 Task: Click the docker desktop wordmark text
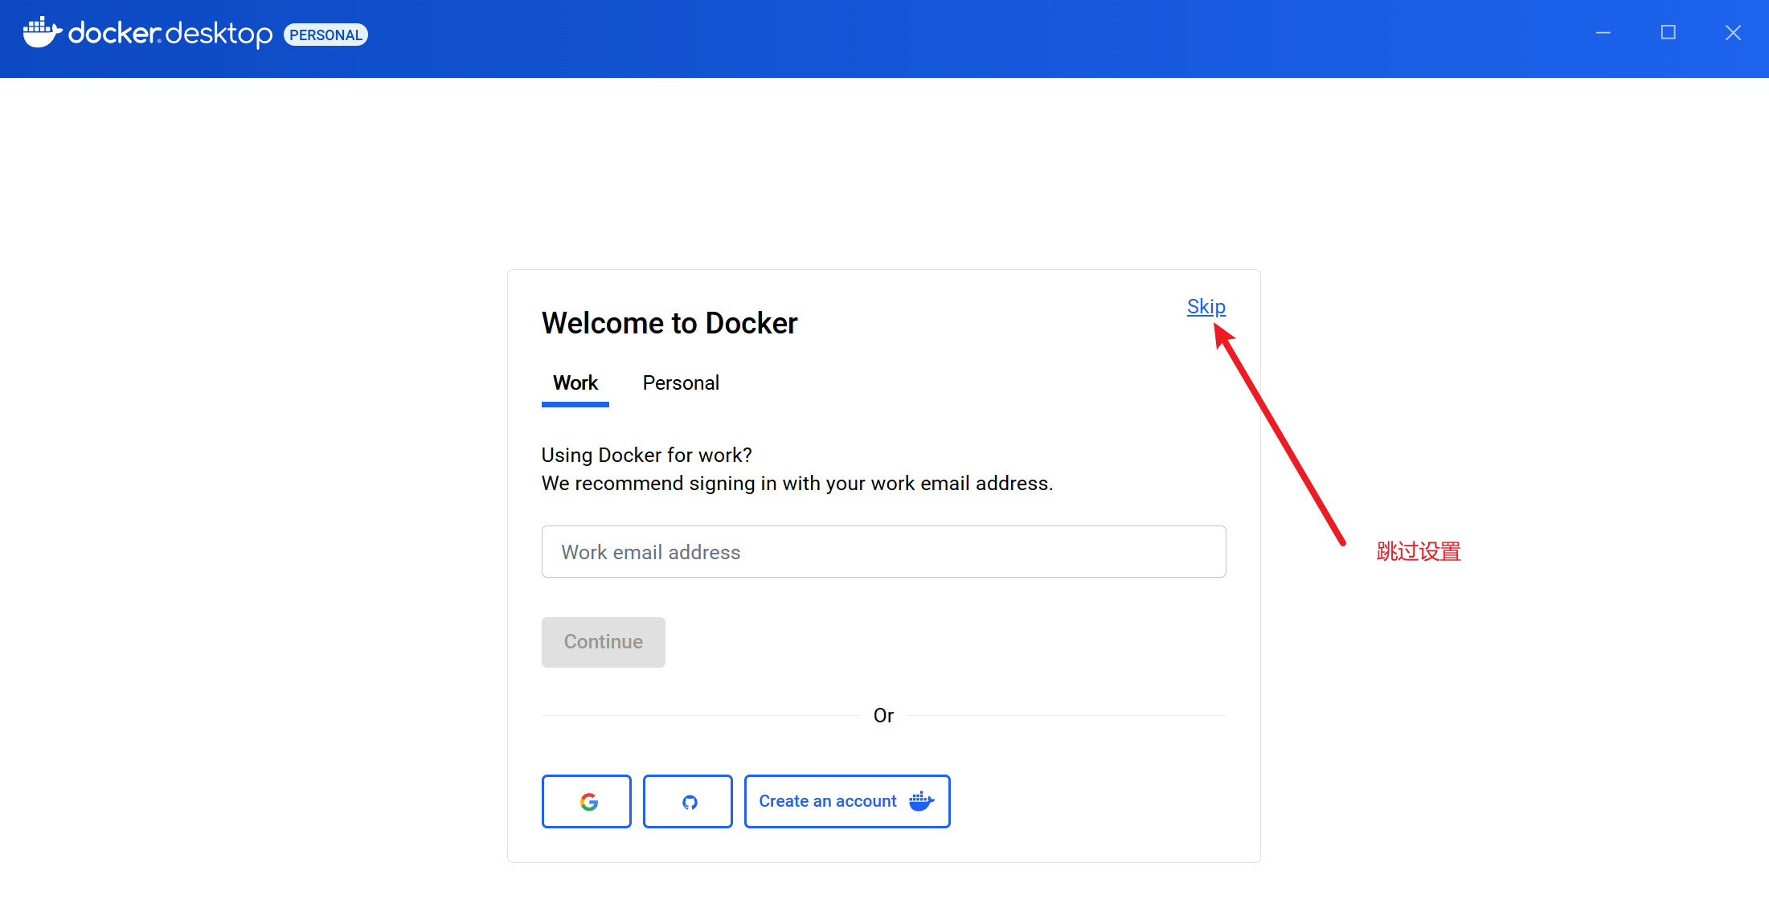point(170,34)
